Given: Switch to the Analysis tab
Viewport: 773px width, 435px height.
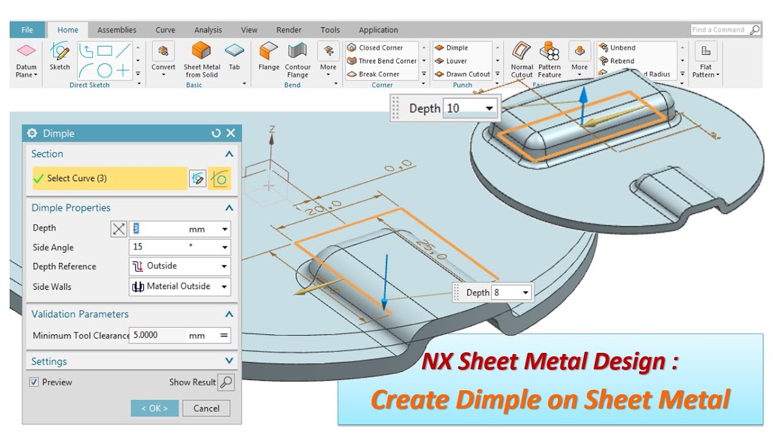Looking at the screenshot, I should pyautogui.click(x=208, y=30).
